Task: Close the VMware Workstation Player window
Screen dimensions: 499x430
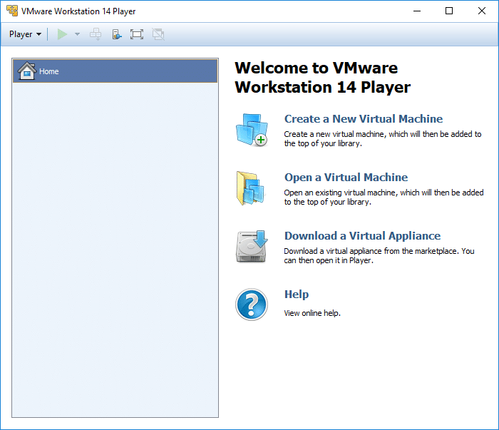Action: [482, 11]
